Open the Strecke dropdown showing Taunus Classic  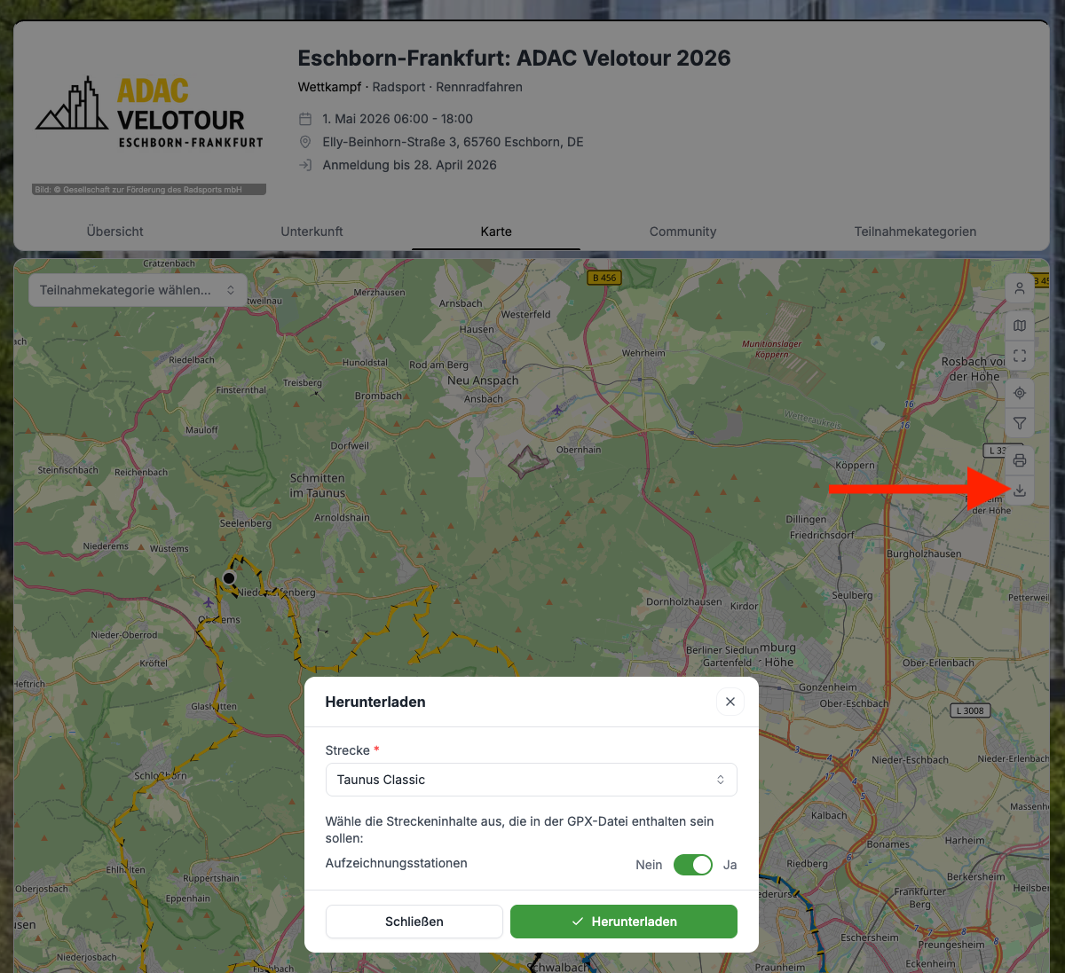coord(531,780)
